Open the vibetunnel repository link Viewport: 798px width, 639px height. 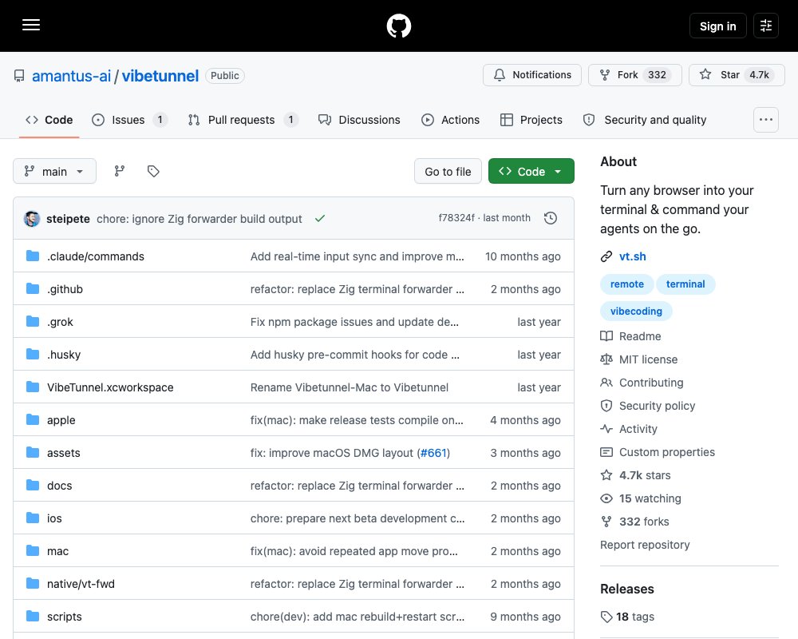point(160,76)
